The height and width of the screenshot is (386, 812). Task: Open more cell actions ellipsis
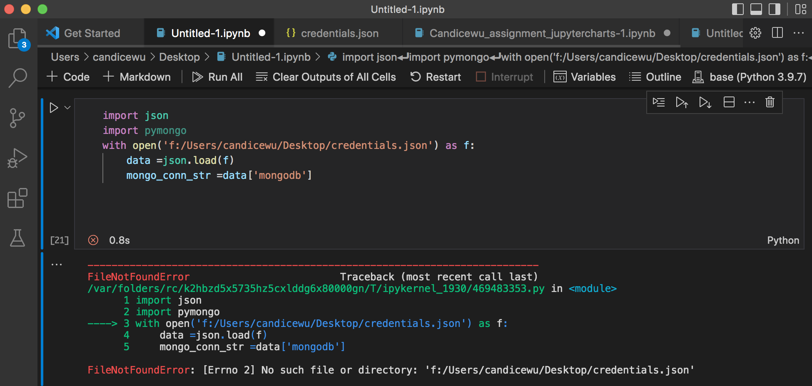click(750, 102)
